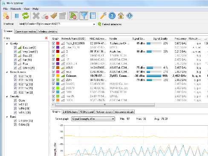Image resolution: width=208 pixels, height=156 pixels.
Task: Click the lightning disconnect toolbar icon
Action: (6, 16)
